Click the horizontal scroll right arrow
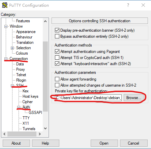Image resolution: width=151 pixels, height=149 pixels. coord(39,134)
